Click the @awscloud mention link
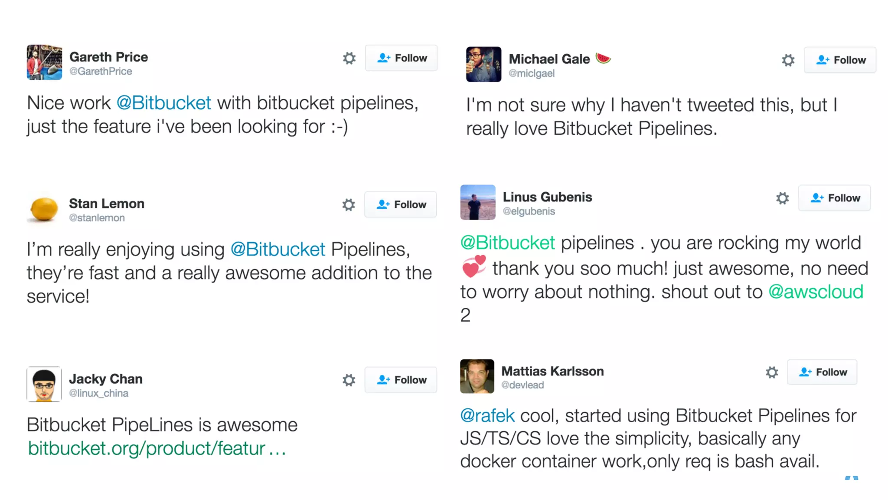The width and height of the screenshot is (888, 500). 816,292
